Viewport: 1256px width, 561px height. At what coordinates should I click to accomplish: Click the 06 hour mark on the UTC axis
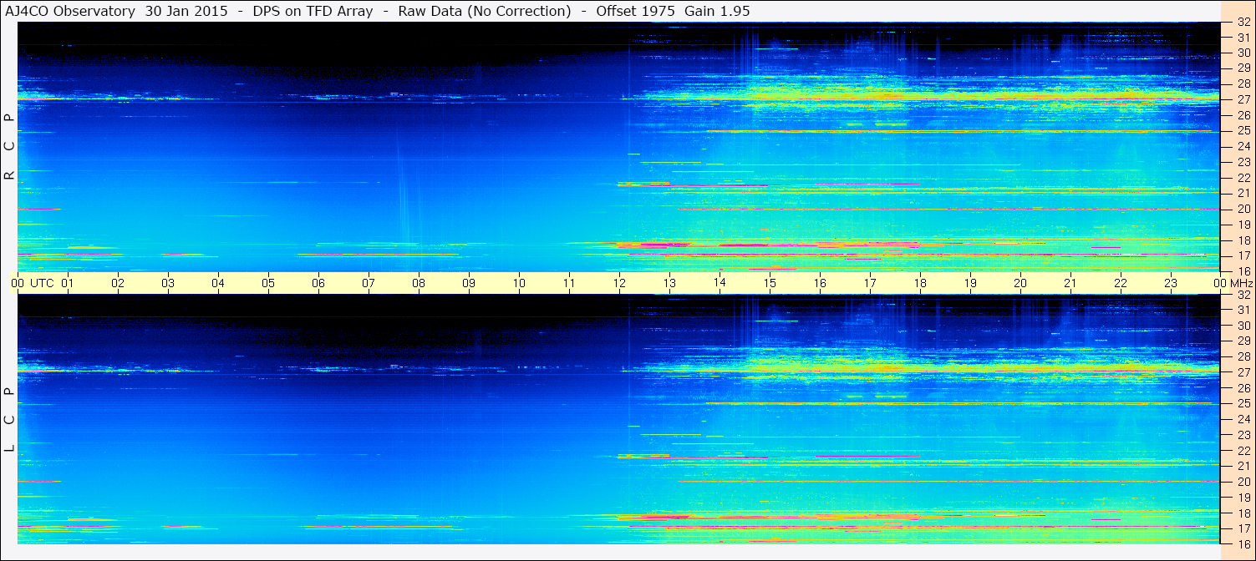(x=318, y=283)
